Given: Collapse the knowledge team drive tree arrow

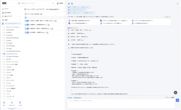Looking at the screenshot, I should click(20, 24).
